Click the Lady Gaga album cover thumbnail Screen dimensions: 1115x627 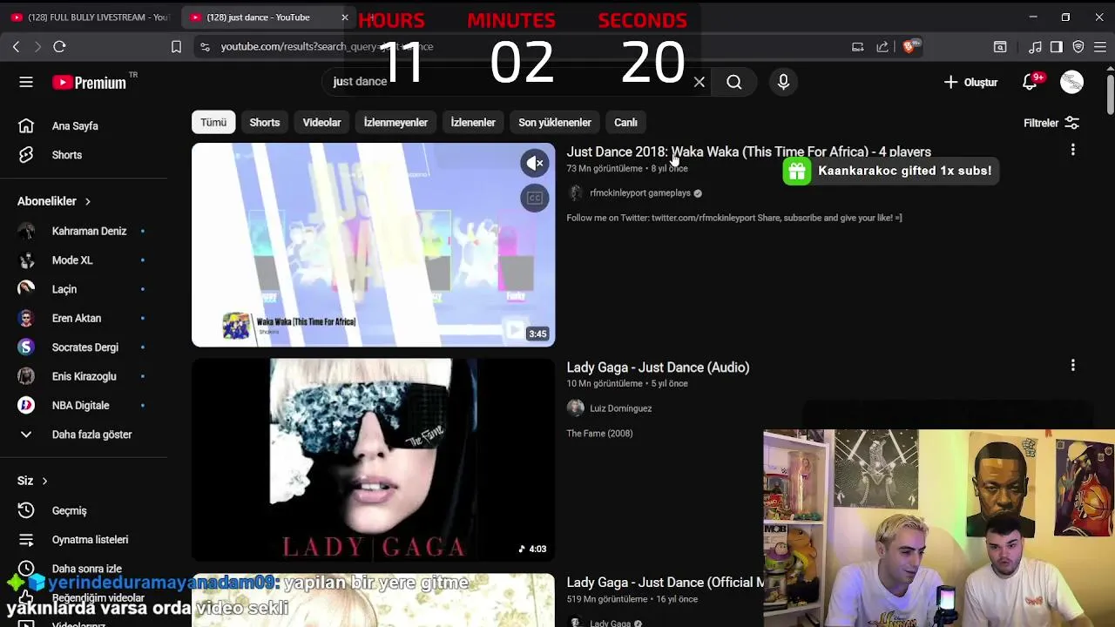tap(373, 459)
